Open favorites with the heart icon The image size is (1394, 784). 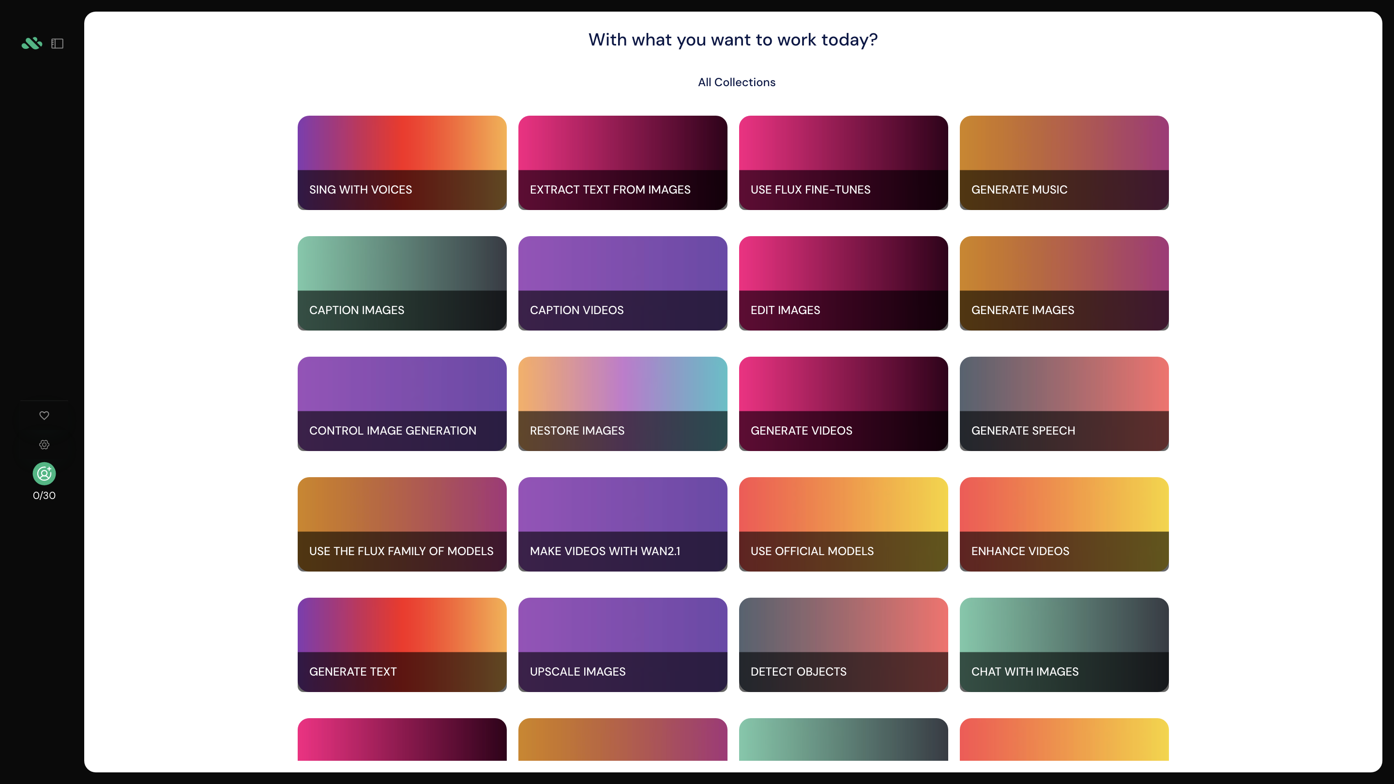[45, 415]
